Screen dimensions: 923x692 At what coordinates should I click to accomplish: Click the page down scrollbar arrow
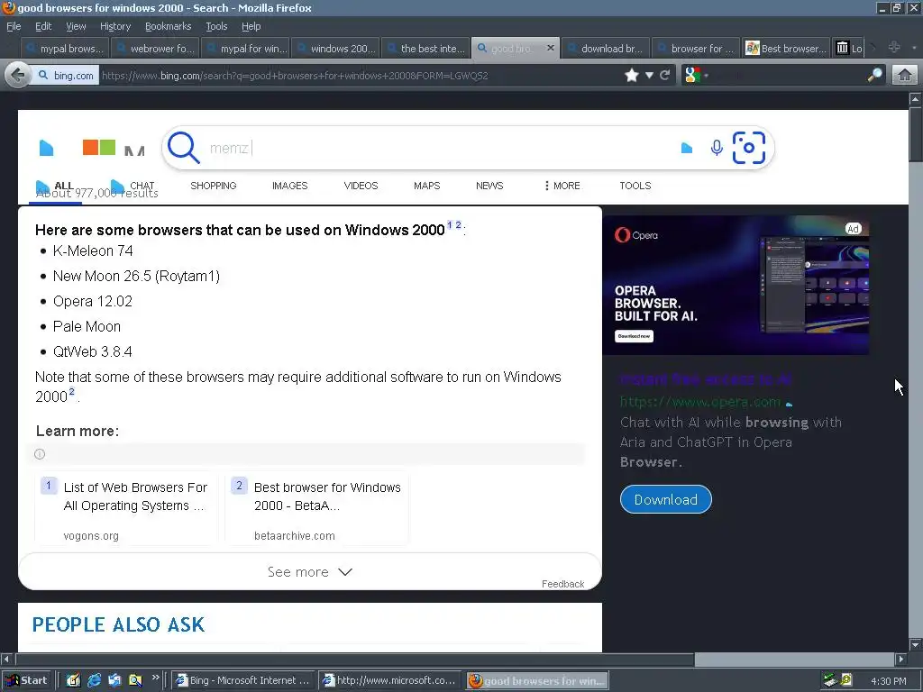pos(915,644)
